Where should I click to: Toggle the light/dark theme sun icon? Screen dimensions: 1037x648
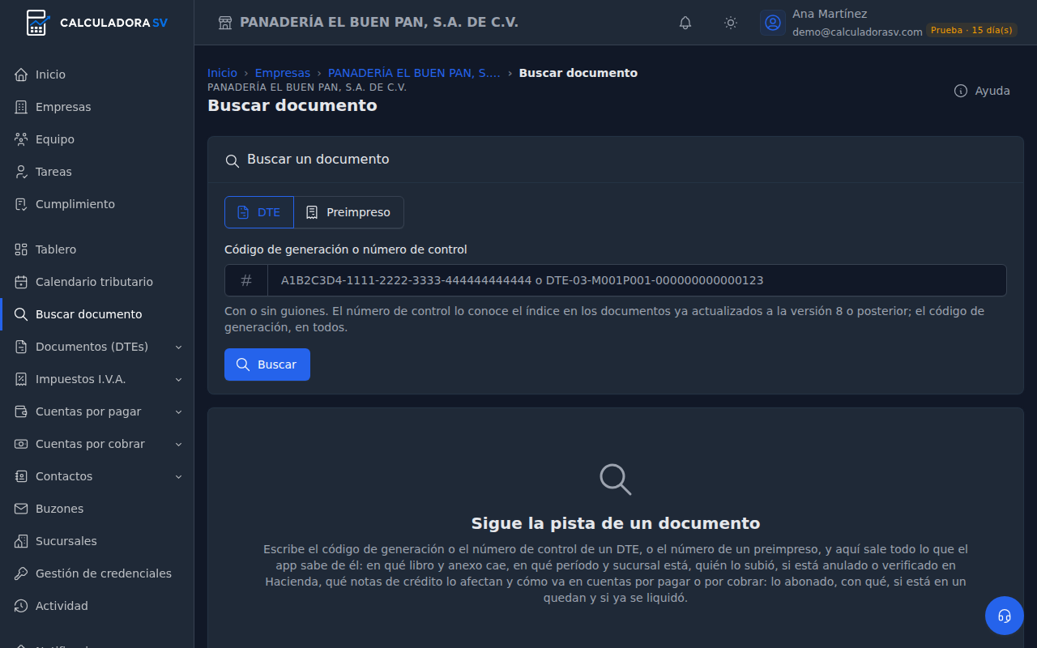point(731,23)
